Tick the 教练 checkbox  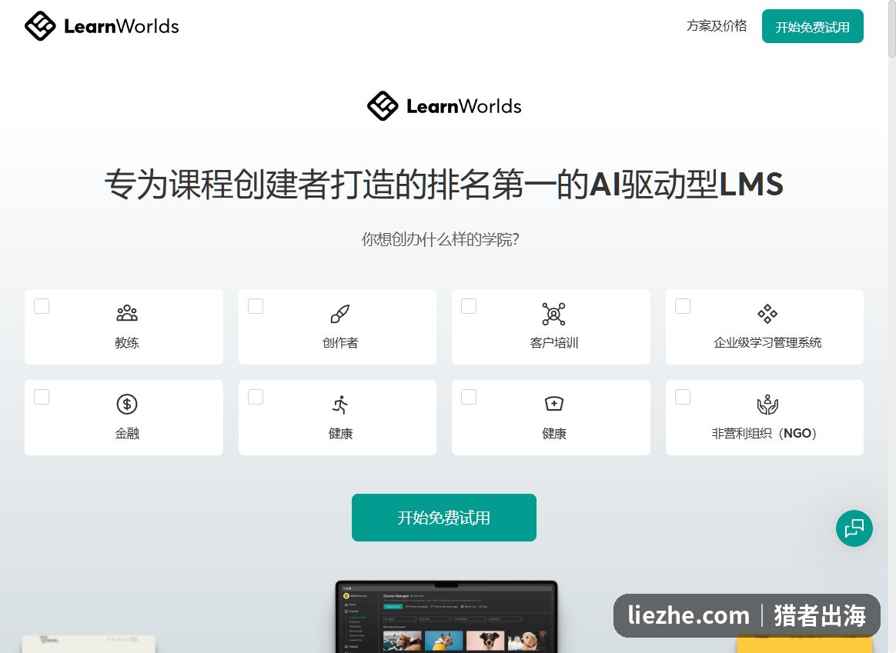42,306
